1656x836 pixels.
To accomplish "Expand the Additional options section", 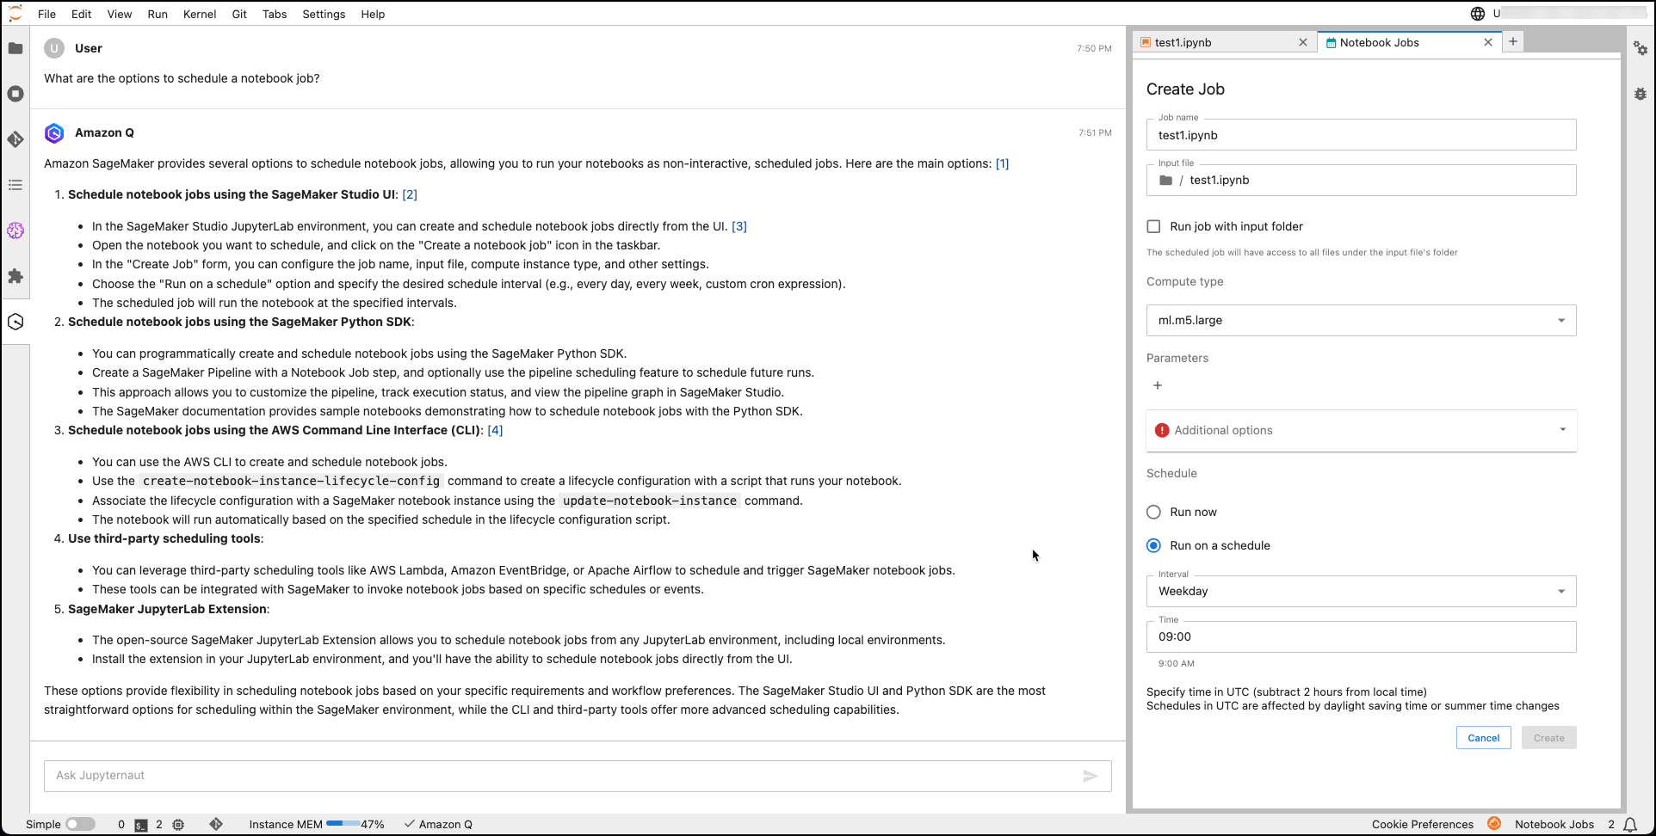I will 1362,431.
